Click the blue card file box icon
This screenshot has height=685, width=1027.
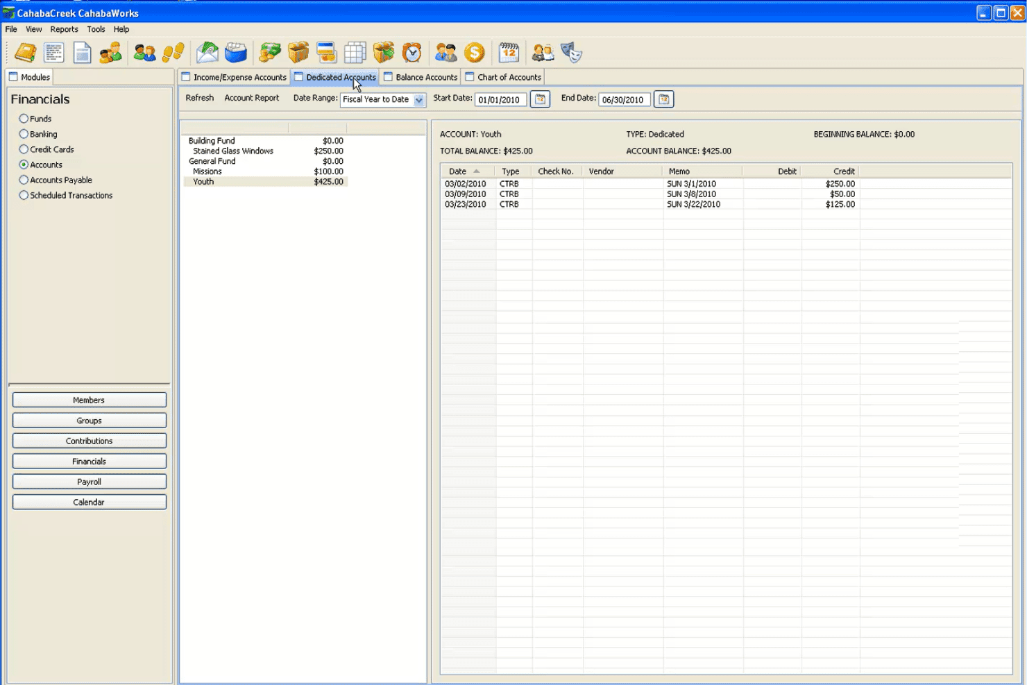pos(235,53)
